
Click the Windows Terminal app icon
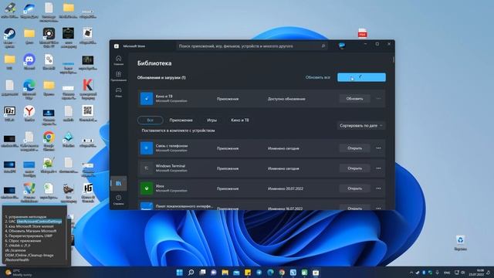147,168
